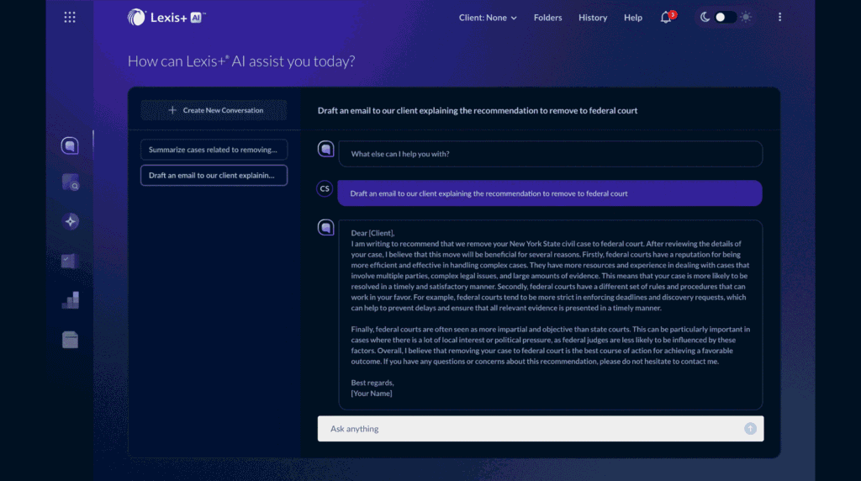Open the archive box sidebar icon

[x=70, y=340]
